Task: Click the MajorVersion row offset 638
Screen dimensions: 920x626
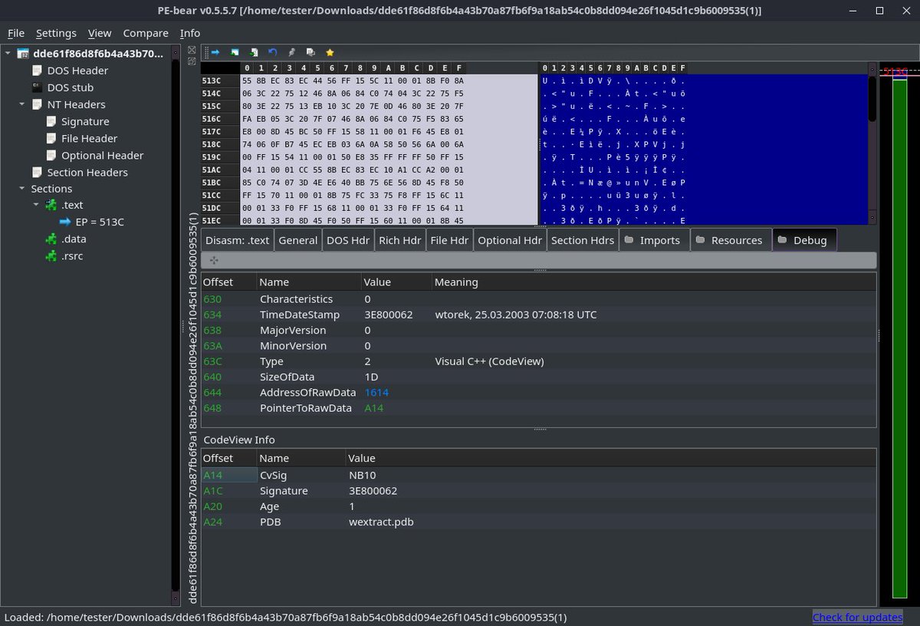Action: click(x=212, y=330)
